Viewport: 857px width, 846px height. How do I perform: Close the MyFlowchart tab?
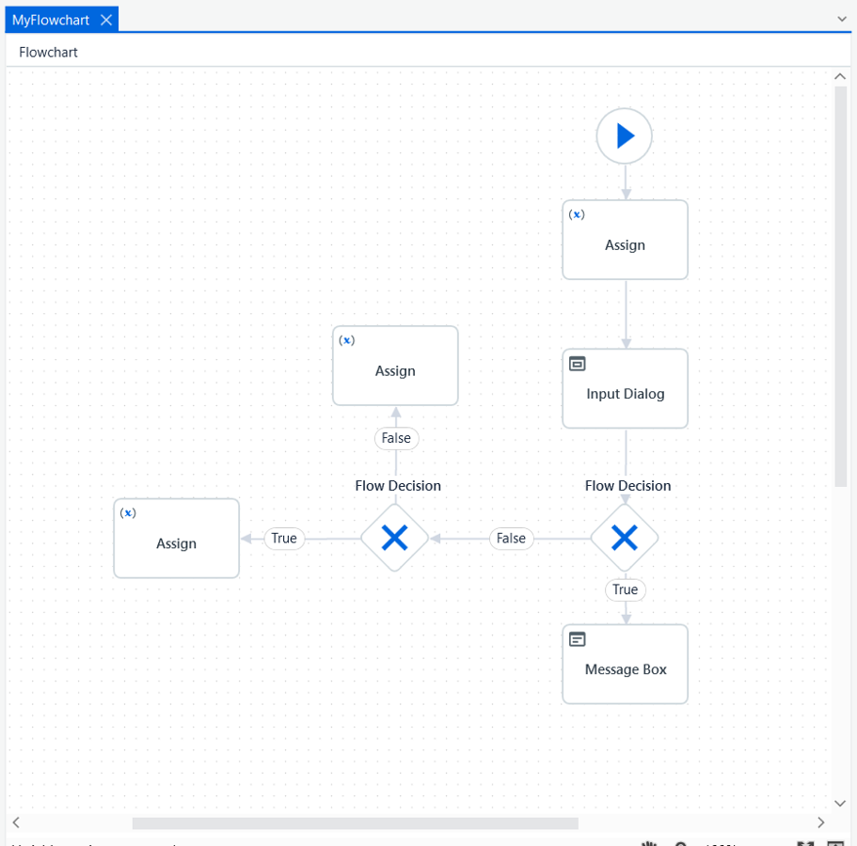click(x=106, y=20)
